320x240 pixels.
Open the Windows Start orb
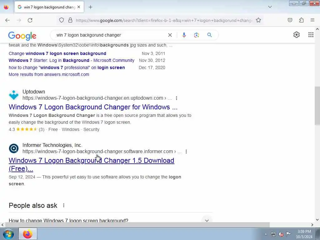click(8, 234)
